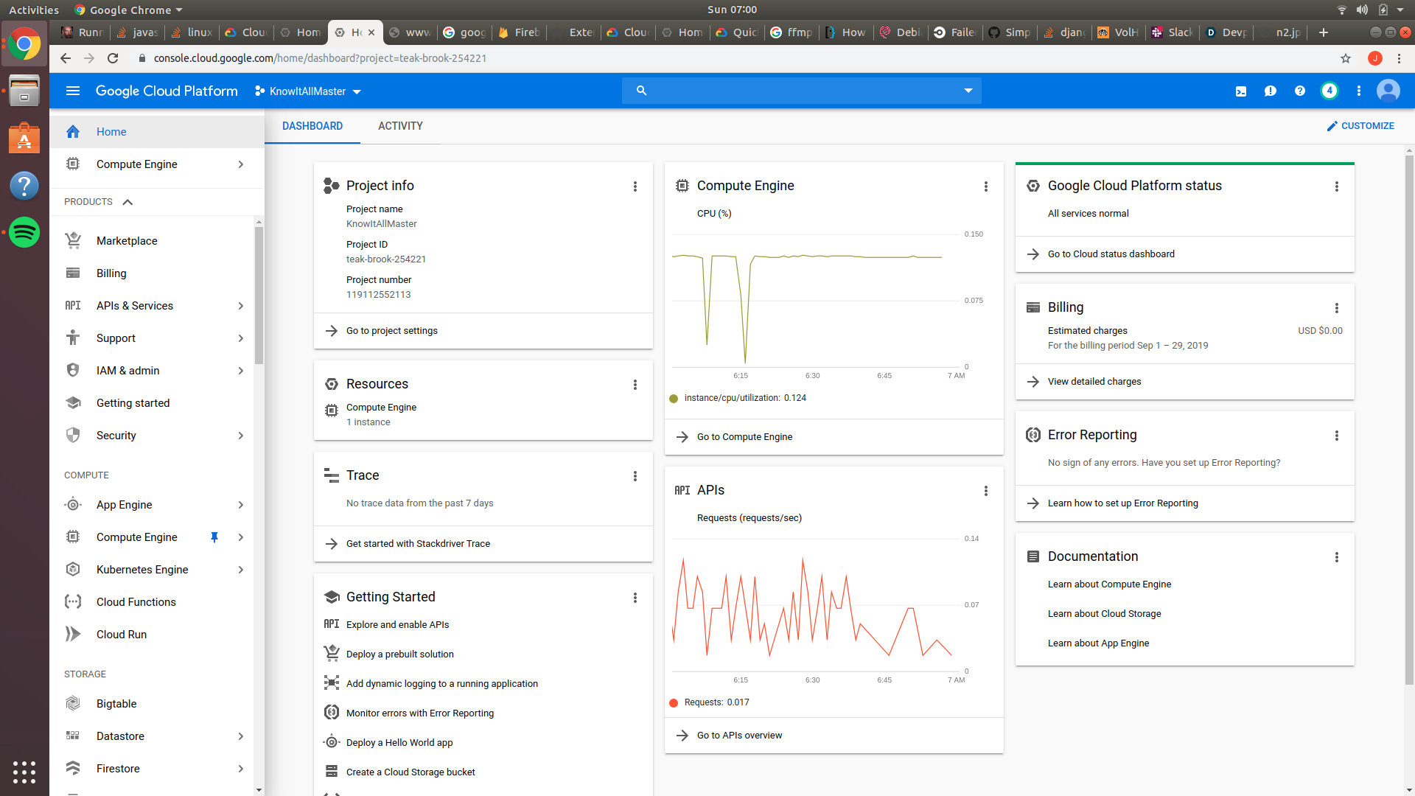
Task: Open the hamburger navigation menu
Action: coord(72,91)
